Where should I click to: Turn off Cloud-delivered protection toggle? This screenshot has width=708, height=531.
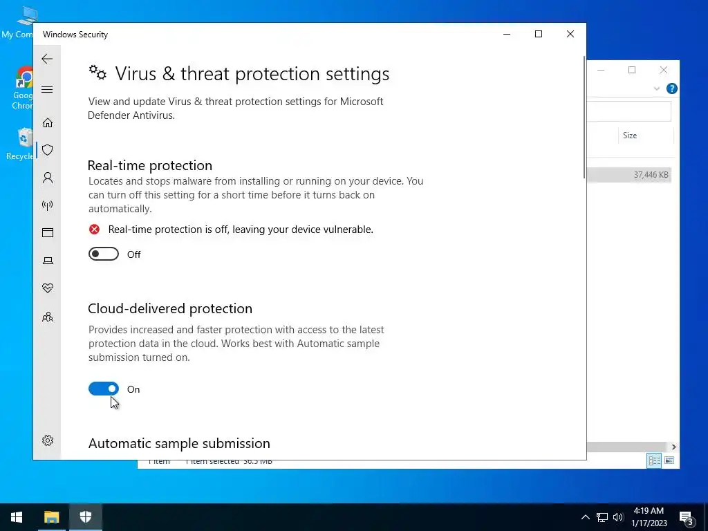[x=104, y=389]
